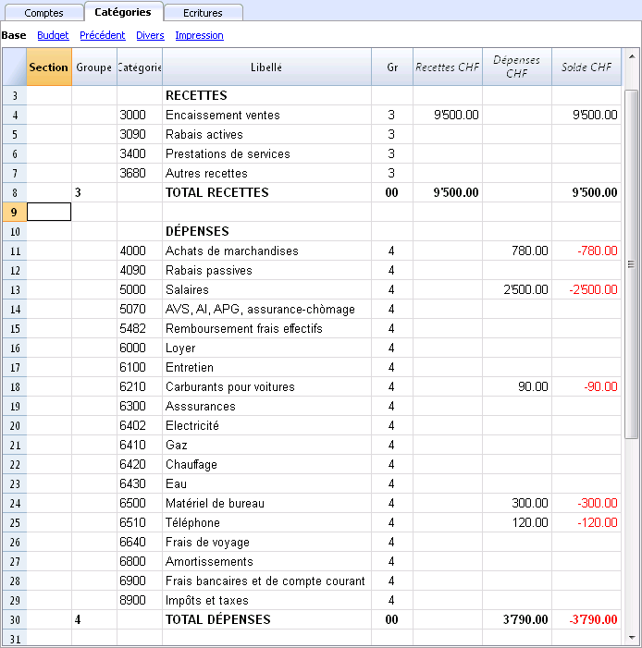
Task: Click the -120.00 balance for Téléphone
Action: (x=598, y=523)
